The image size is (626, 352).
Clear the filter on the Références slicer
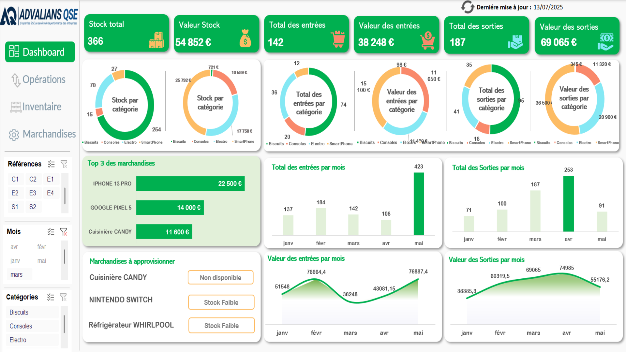pos(64,164)
